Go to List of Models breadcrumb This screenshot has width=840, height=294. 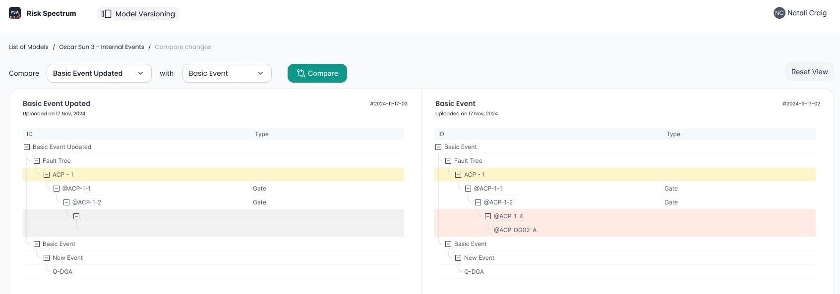tap(29, 47)
